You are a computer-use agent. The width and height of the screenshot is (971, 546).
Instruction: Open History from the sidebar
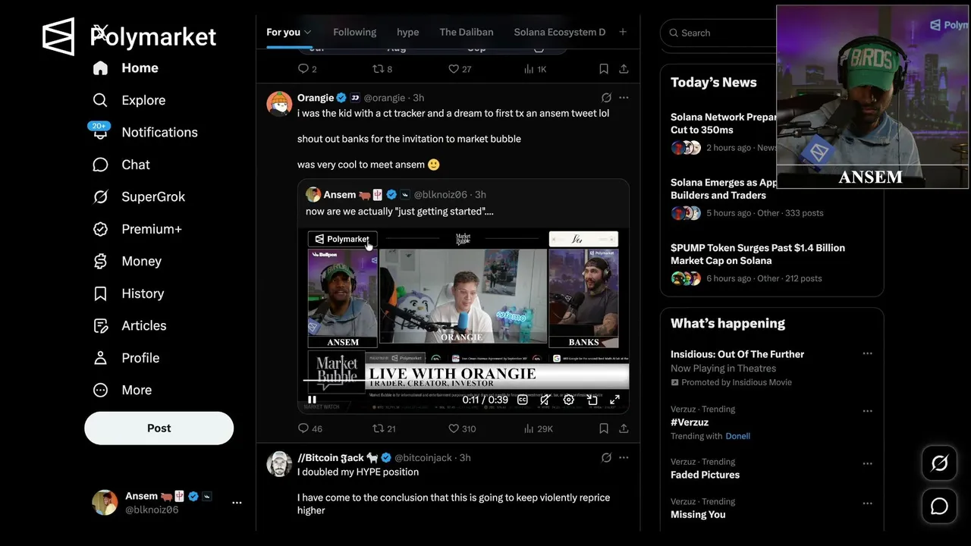tap(128, 293)
